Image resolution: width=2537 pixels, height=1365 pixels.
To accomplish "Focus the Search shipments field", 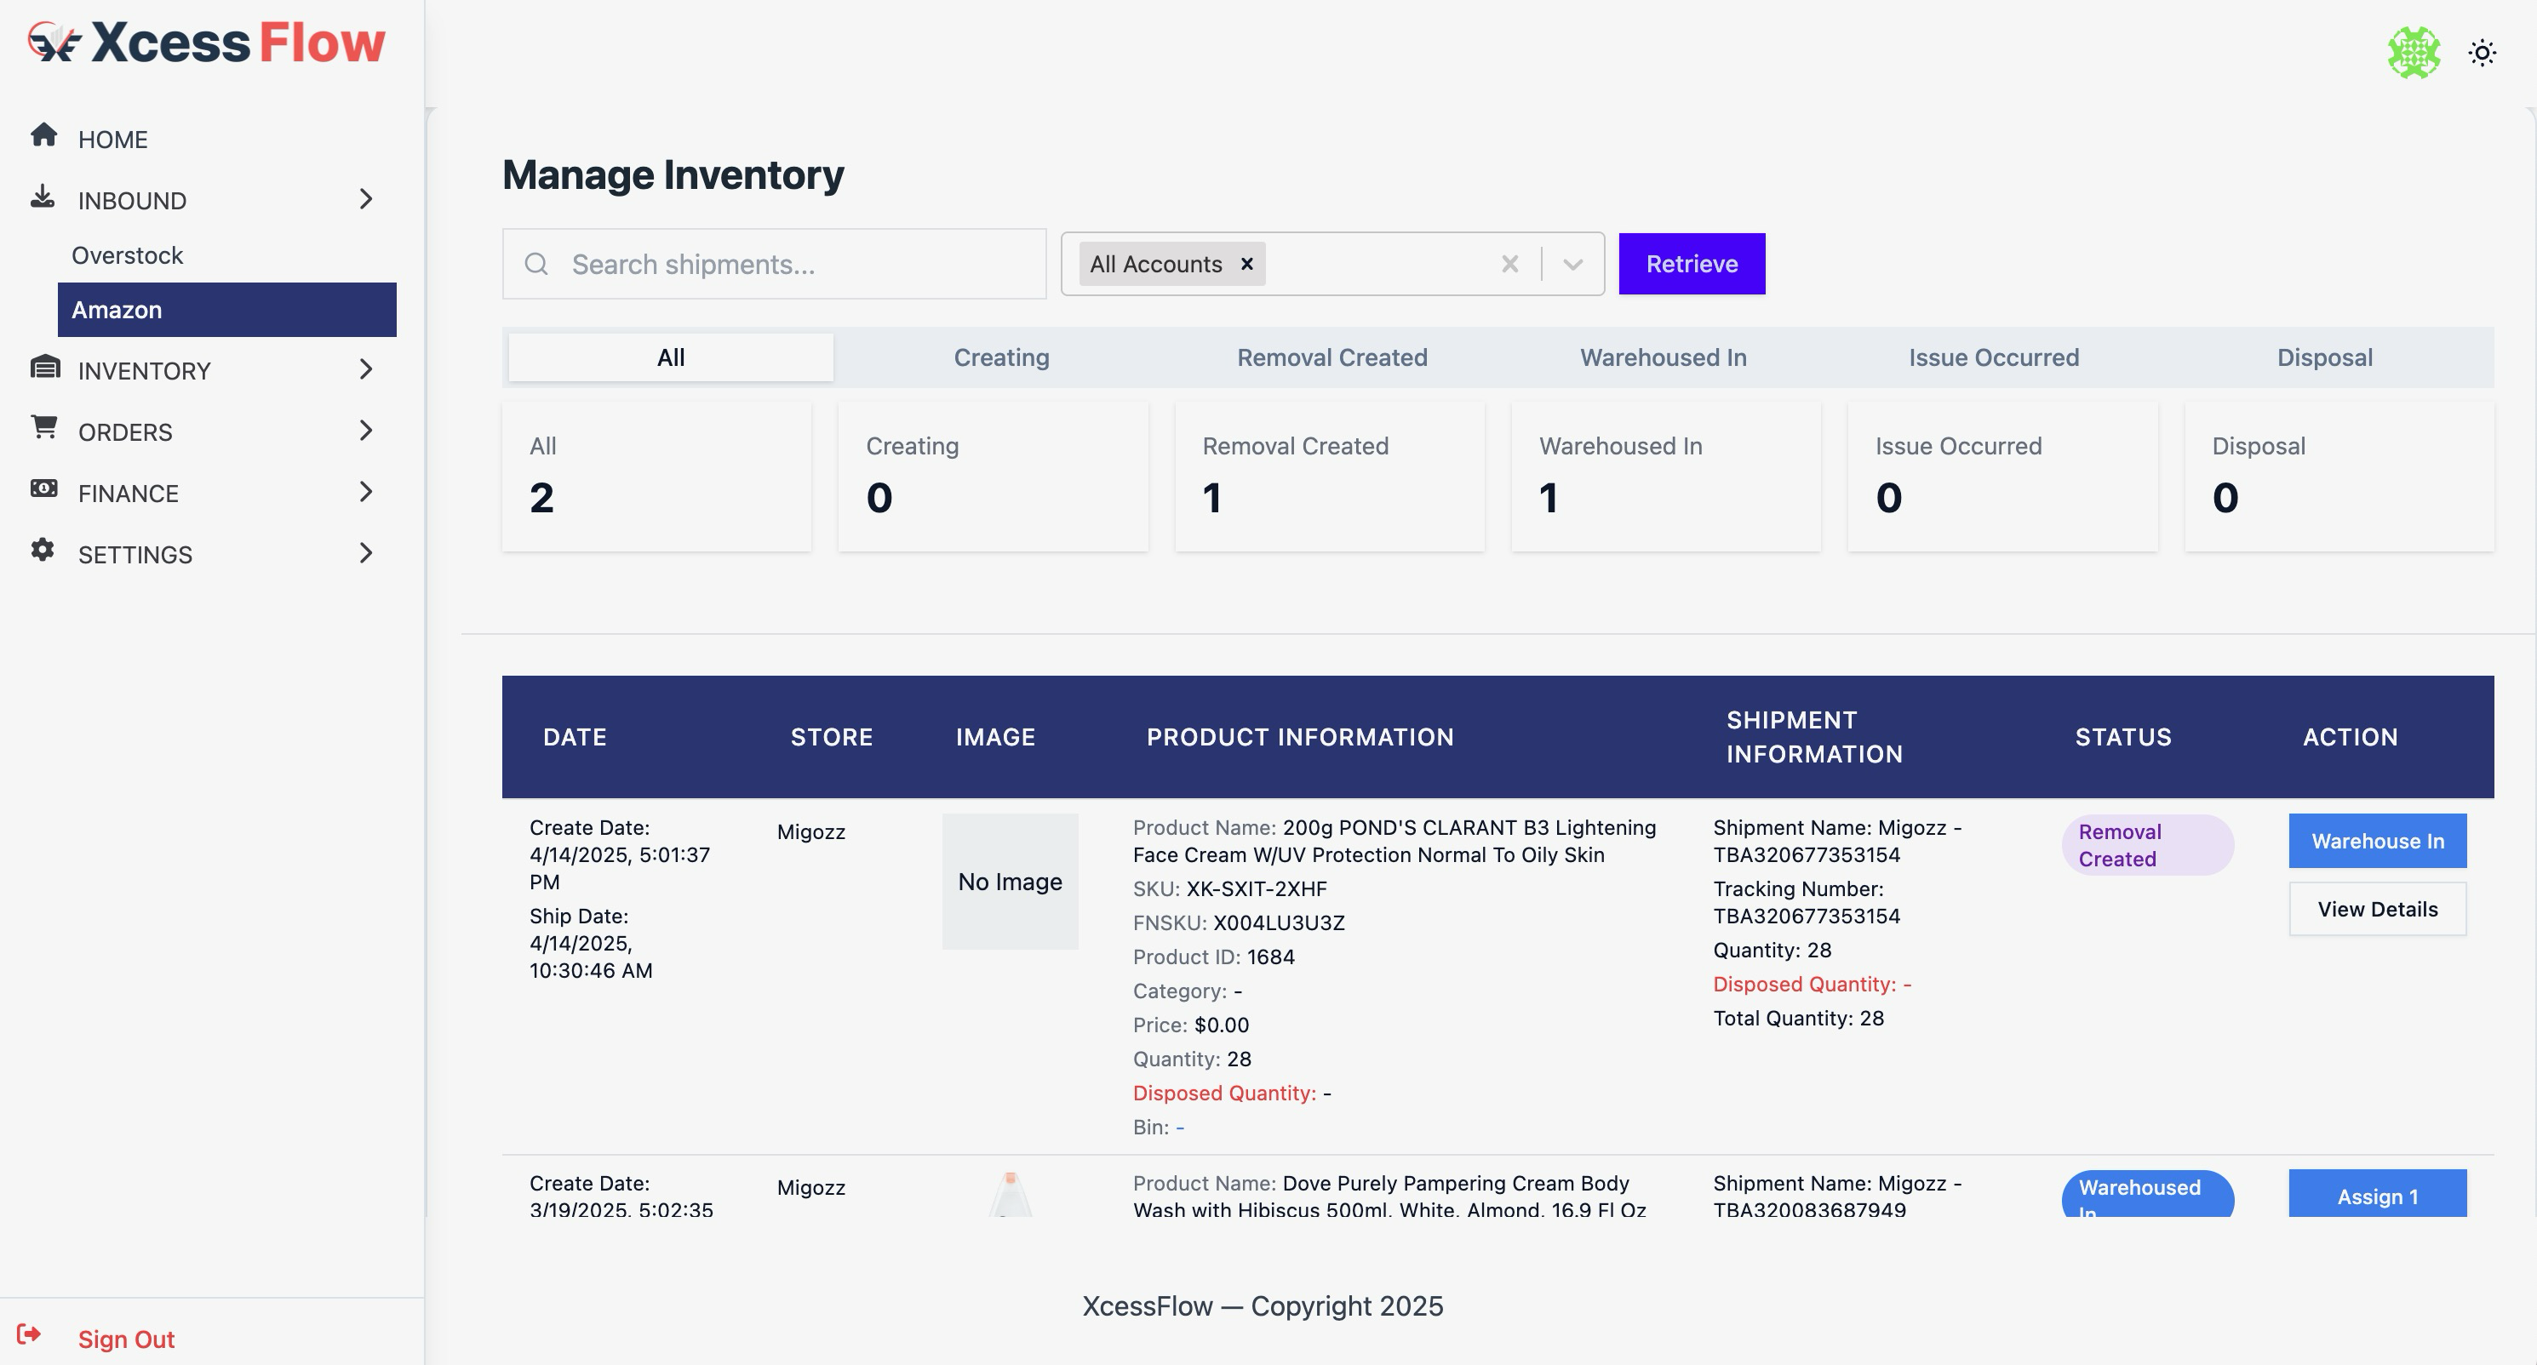I will click(774, 264).
